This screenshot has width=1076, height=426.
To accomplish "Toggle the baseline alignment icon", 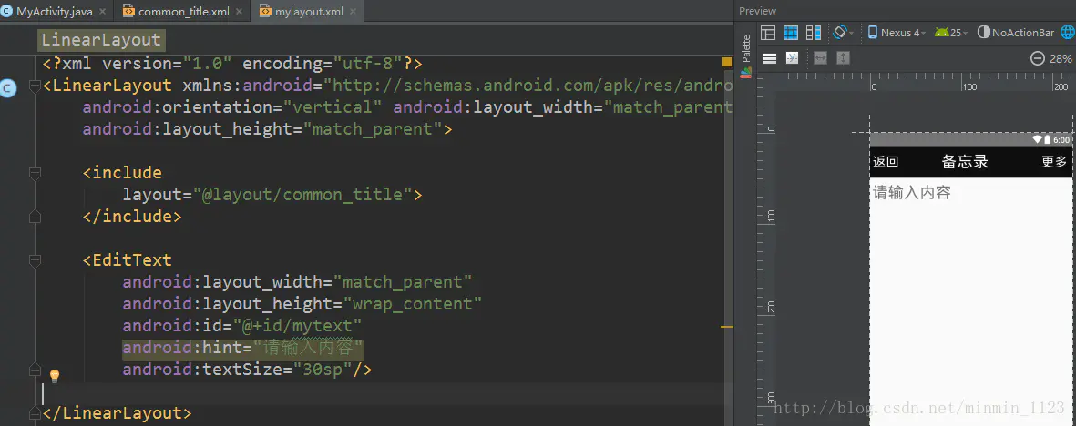I will [792, 58].
